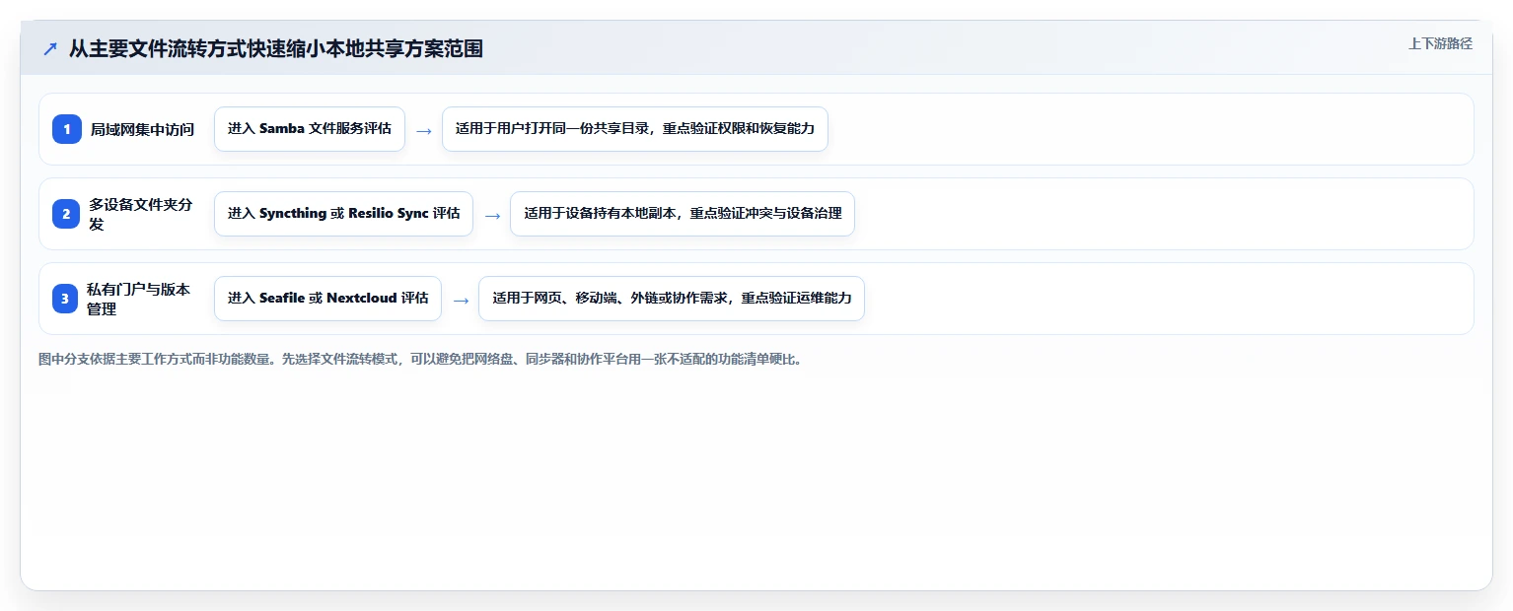Click the title 从主要文件流转方式快速缩小本地共享方案范围
1513x611 pixels.
(x=276, y=48)
